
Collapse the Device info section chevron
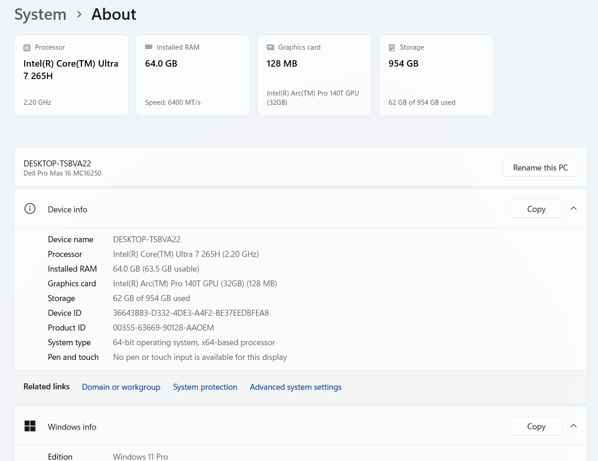(x=573, y=209)
